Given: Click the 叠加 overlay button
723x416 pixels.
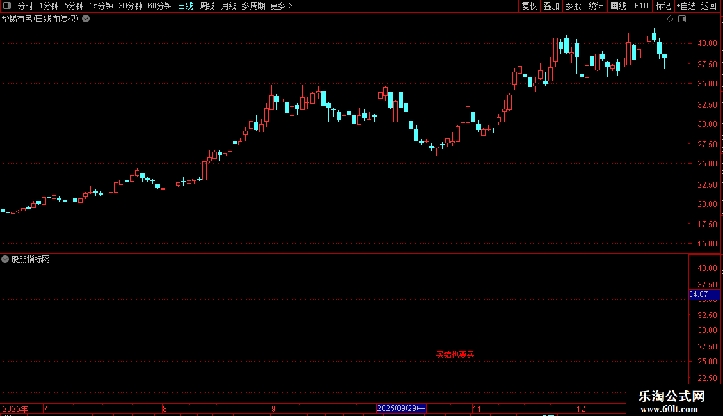Looking at the screenshot, I should (x=551, y=6).
